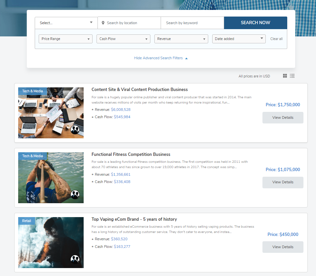View Details for Content Site business
316x276 pixels.
283,117
